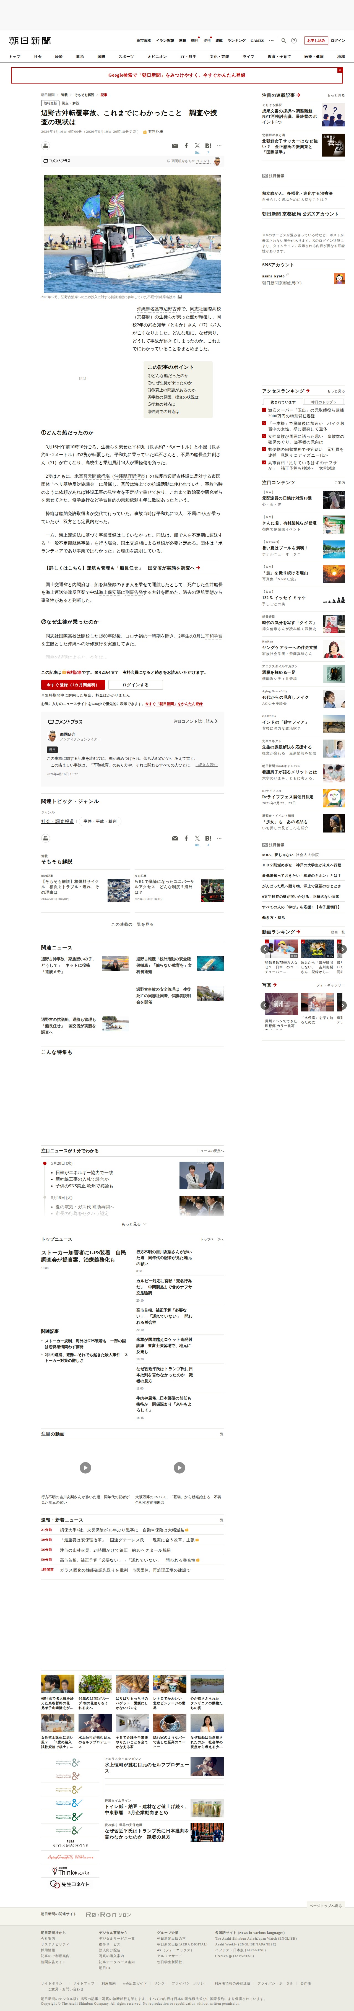
Task: Go to 高市政権 in top header links
Action: 144,41
